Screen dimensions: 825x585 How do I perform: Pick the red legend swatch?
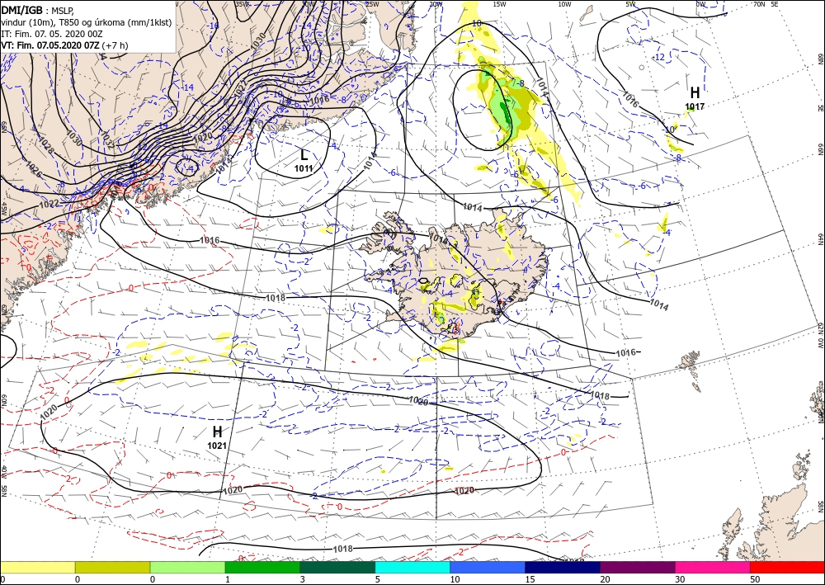click(x=787, y=567)
